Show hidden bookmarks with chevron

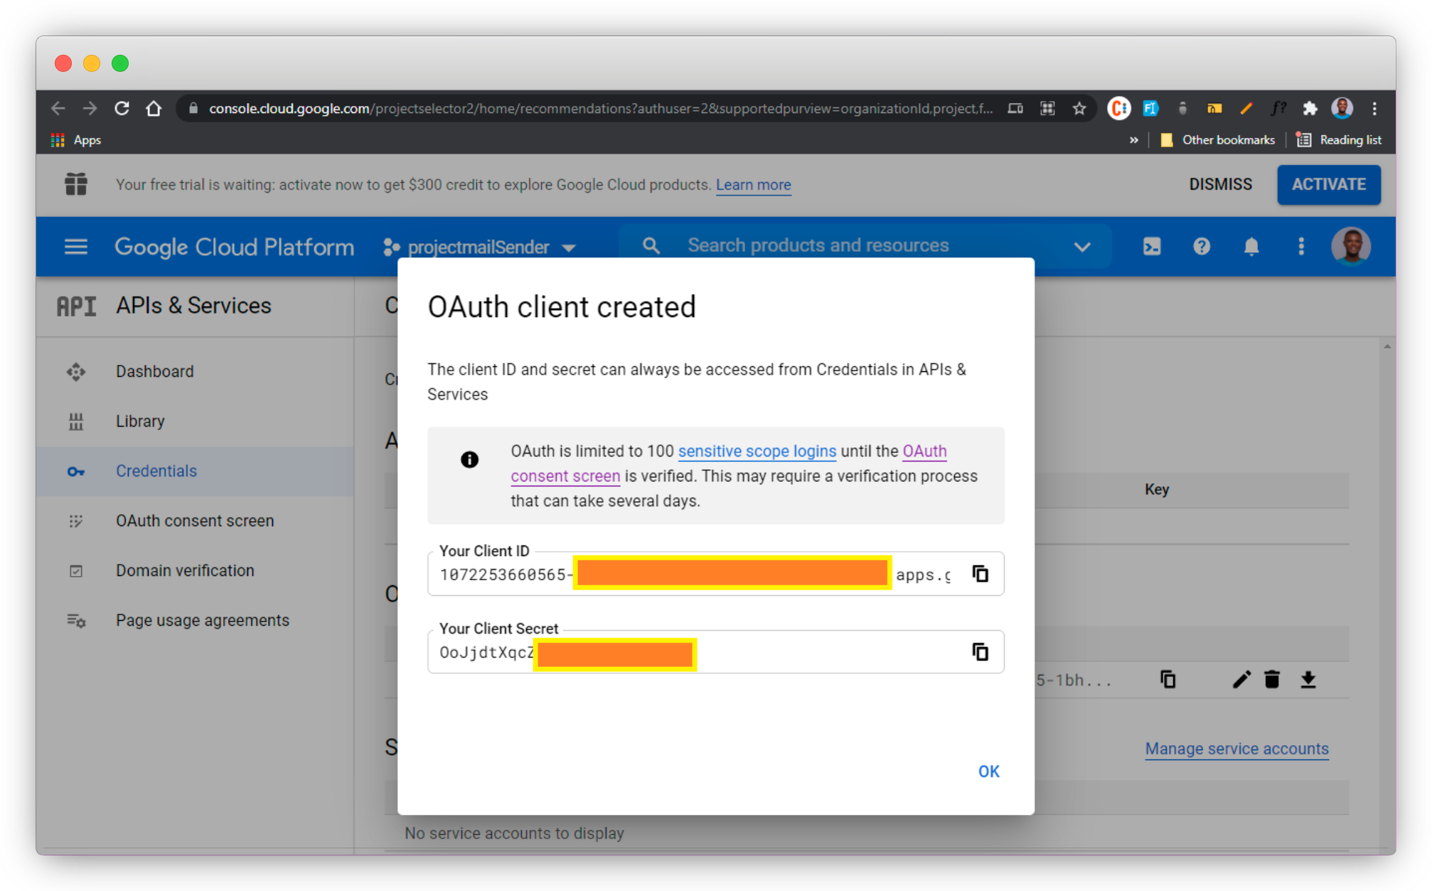tap(1134, 140)
